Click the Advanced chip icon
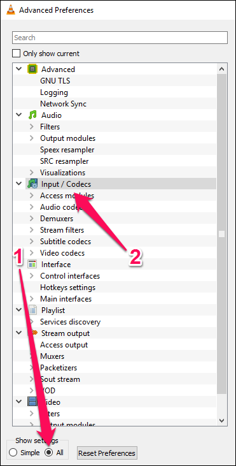Screen dimensions: 236x466 tap(32, 69)
